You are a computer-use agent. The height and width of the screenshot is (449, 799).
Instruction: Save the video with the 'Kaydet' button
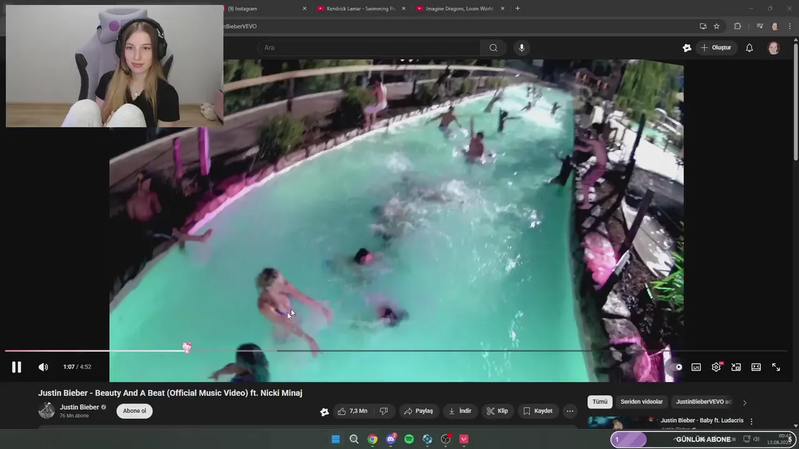coord(537,411)
